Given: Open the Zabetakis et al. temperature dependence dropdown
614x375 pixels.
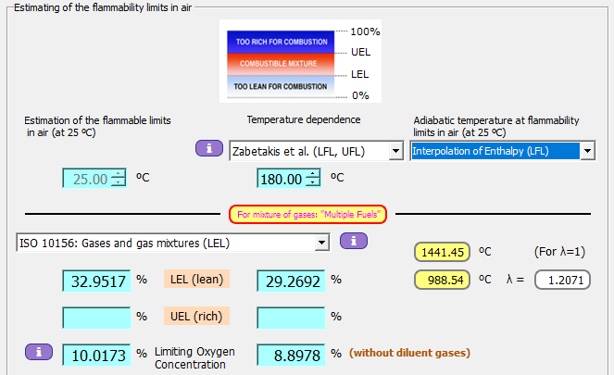Looking at the screenshot, I should pos(395,152).
